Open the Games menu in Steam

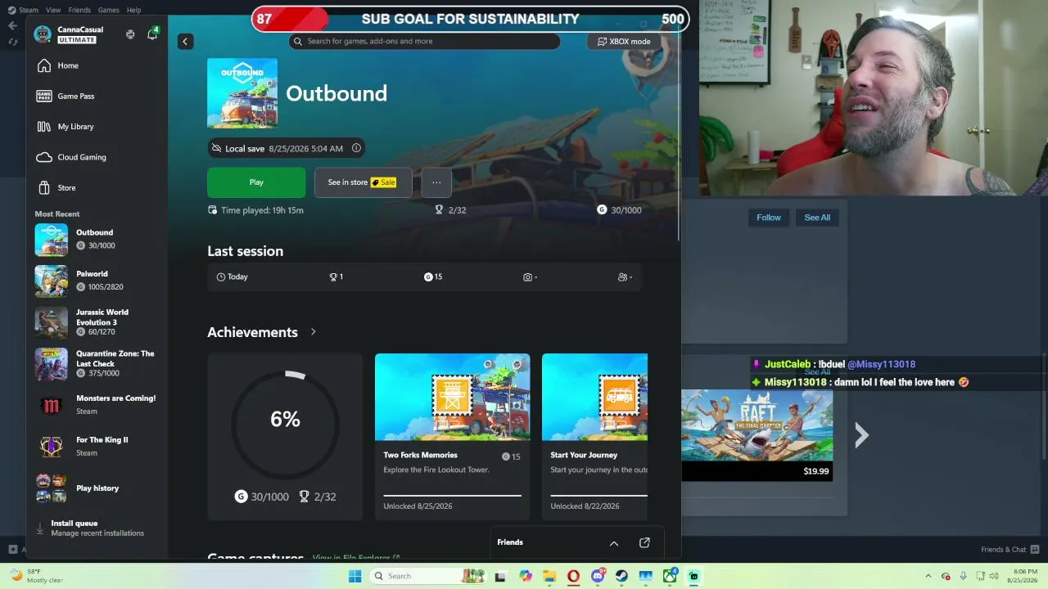click(x=108, y=10)
